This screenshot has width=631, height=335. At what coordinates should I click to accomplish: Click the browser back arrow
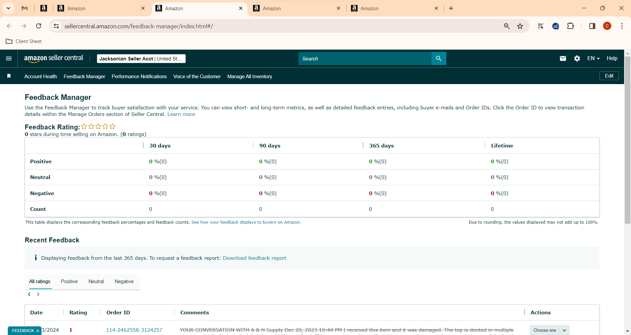pos(9,26)
